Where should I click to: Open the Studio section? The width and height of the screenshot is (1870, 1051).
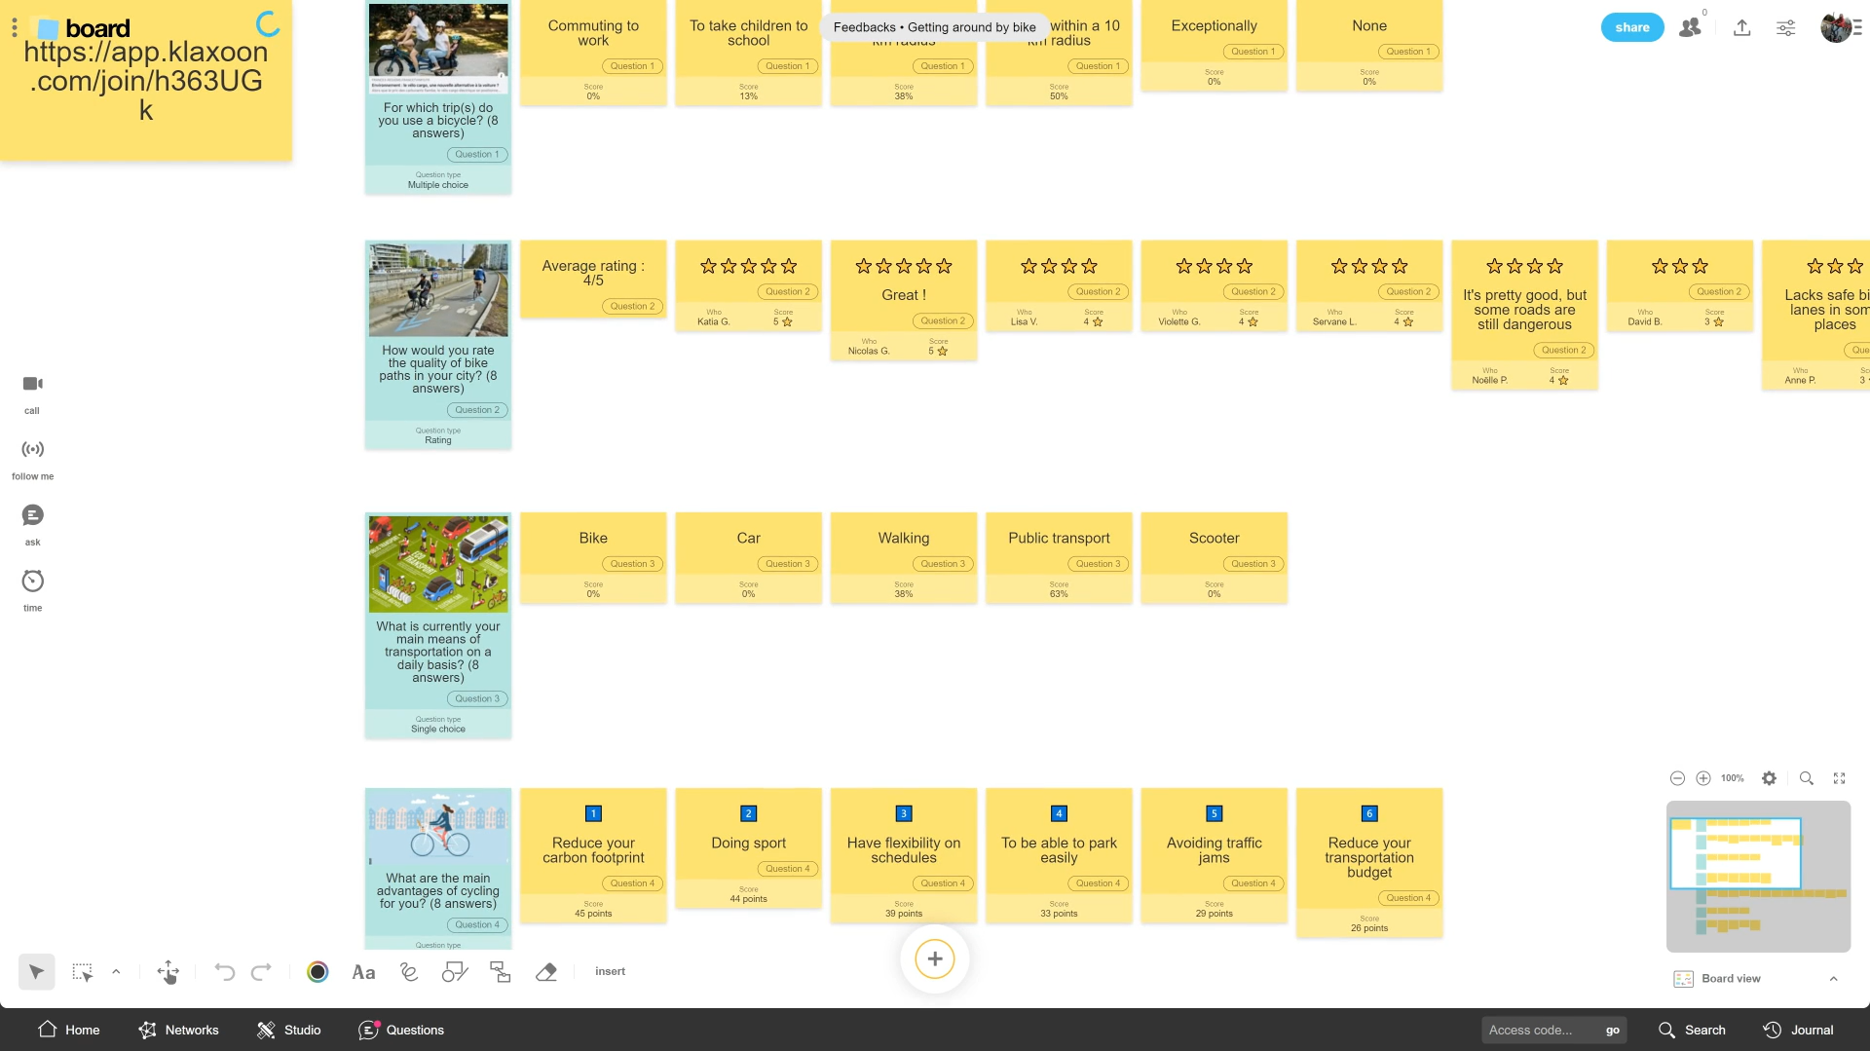coord(288,1030)
